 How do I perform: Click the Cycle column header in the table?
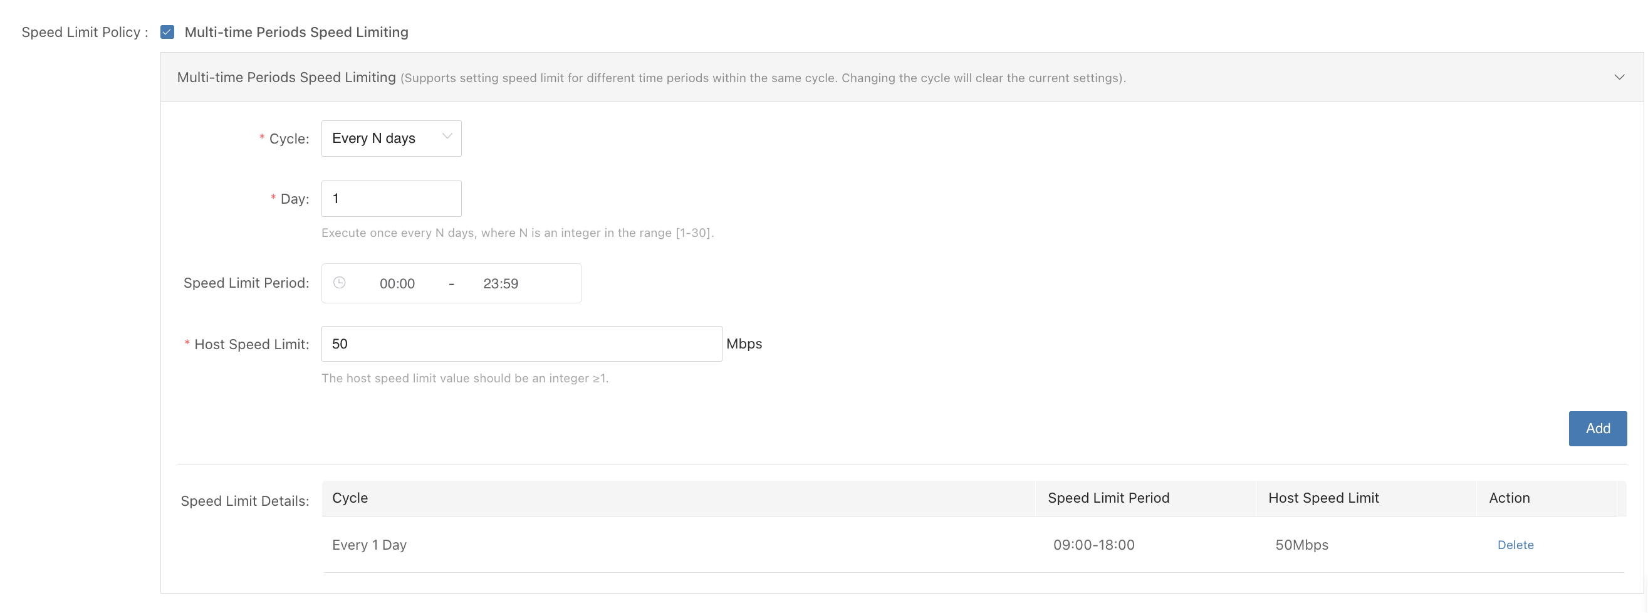pos(350,498)
